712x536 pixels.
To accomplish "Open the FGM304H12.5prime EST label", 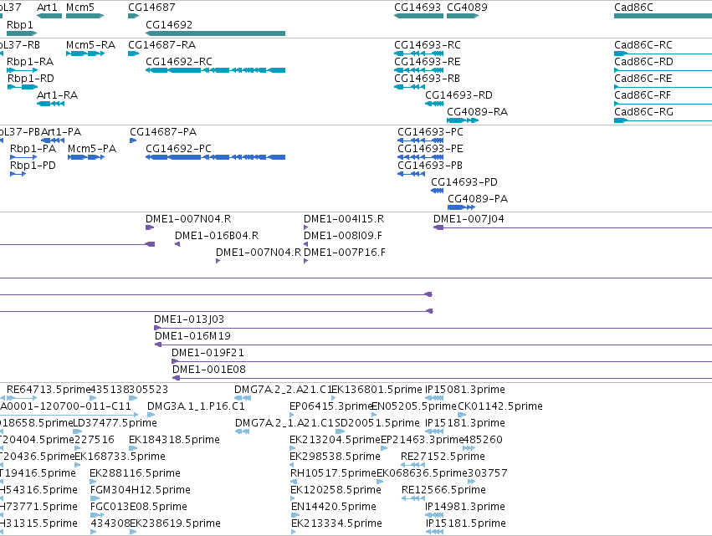I will (141, 490).
